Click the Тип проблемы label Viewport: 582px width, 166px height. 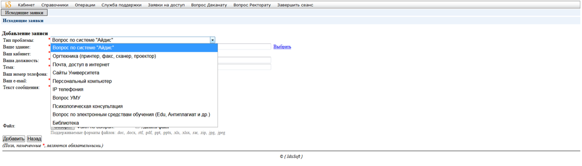click(18, 40)
